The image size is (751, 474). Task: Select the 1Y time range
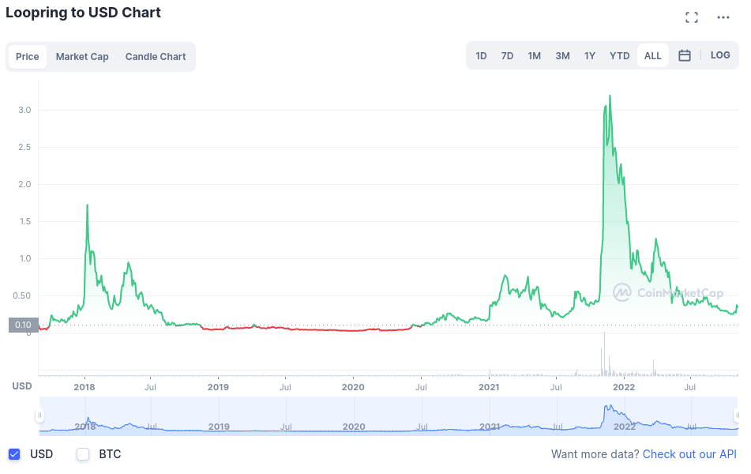click(590, 56)
